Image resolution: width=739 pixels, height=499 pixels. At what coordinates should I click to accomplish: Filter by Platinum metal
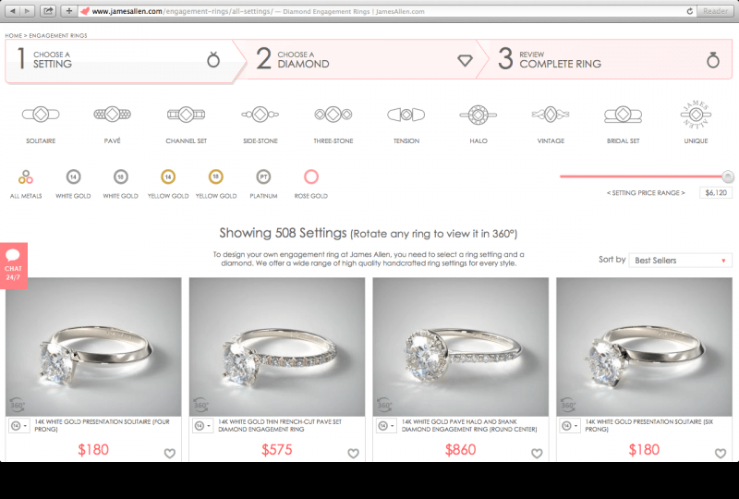(x=263, y=176)
